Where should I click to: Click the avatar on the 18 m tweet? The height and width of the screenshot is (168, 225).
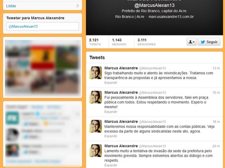pyautogui.click(x=95, y=126)
